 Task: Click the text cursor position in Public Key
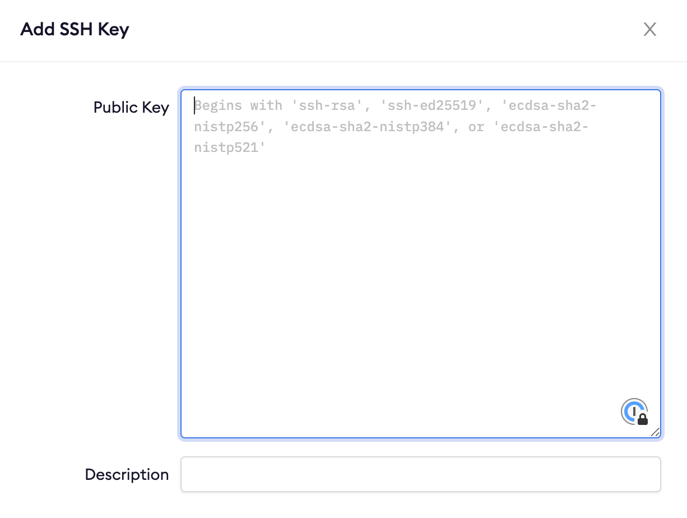point(195,105)
